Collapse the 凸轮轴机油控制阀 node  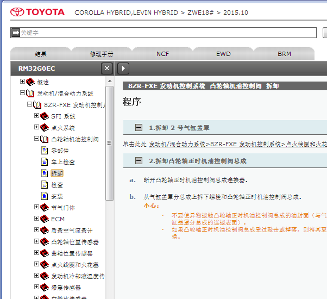coord(37,138)
